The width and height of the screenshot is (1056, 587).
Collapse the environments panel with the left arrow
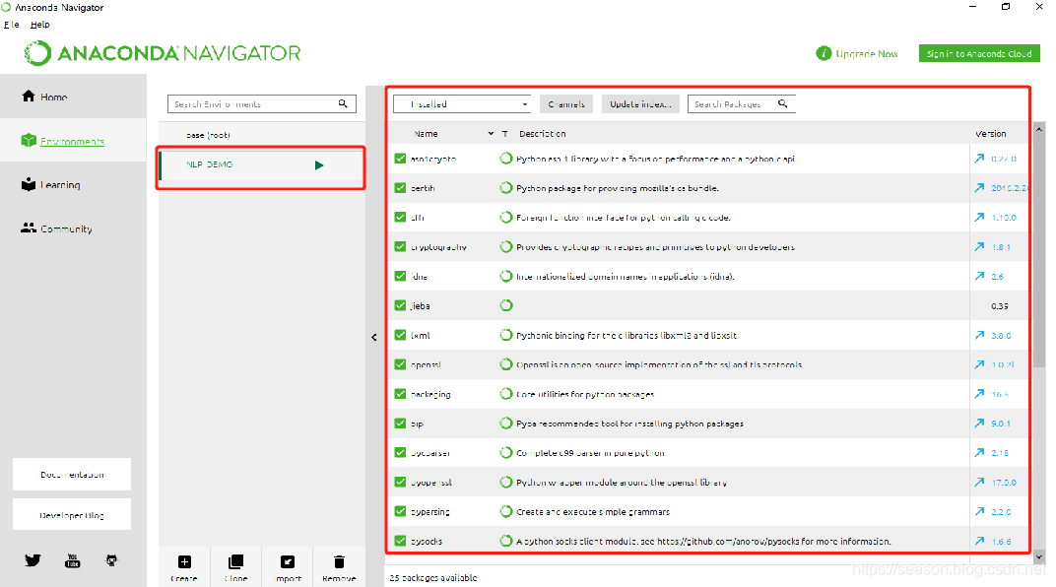pyautogui.click(x=374, y=337)
